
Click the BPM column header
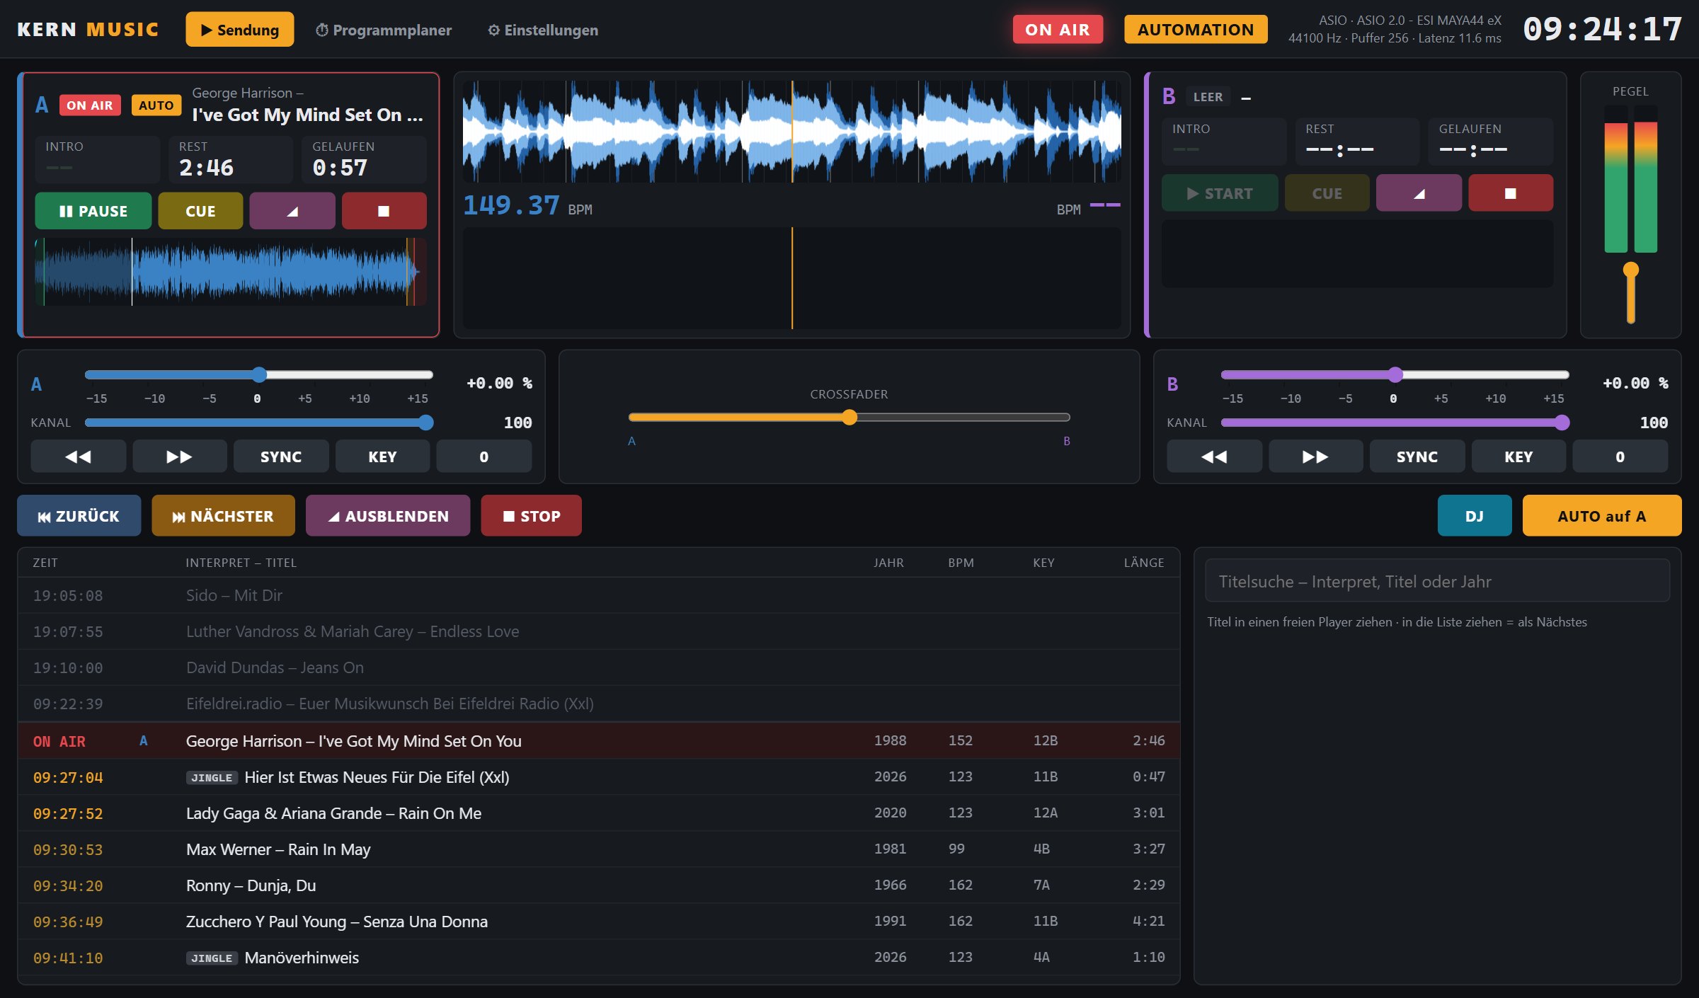coord(961,563)
